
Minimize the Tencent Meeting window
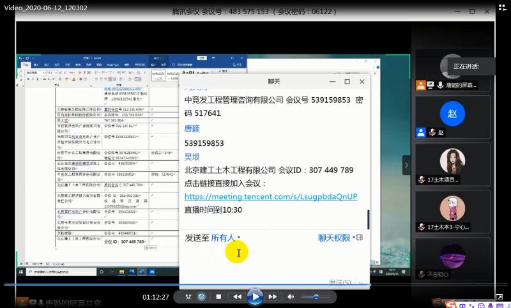coord(457,12)
